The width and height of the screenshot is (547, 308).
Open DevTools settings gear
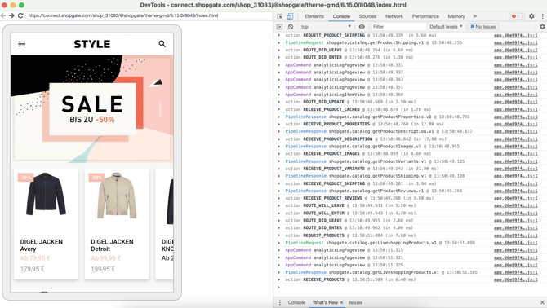[x=531, y=16]
